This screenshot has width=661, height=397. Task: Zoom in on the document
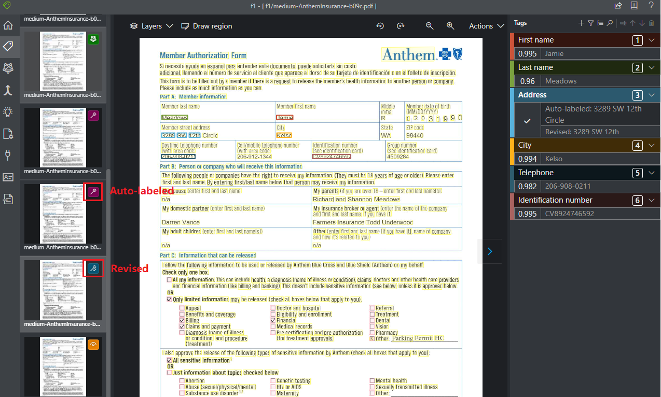(450, 26)
